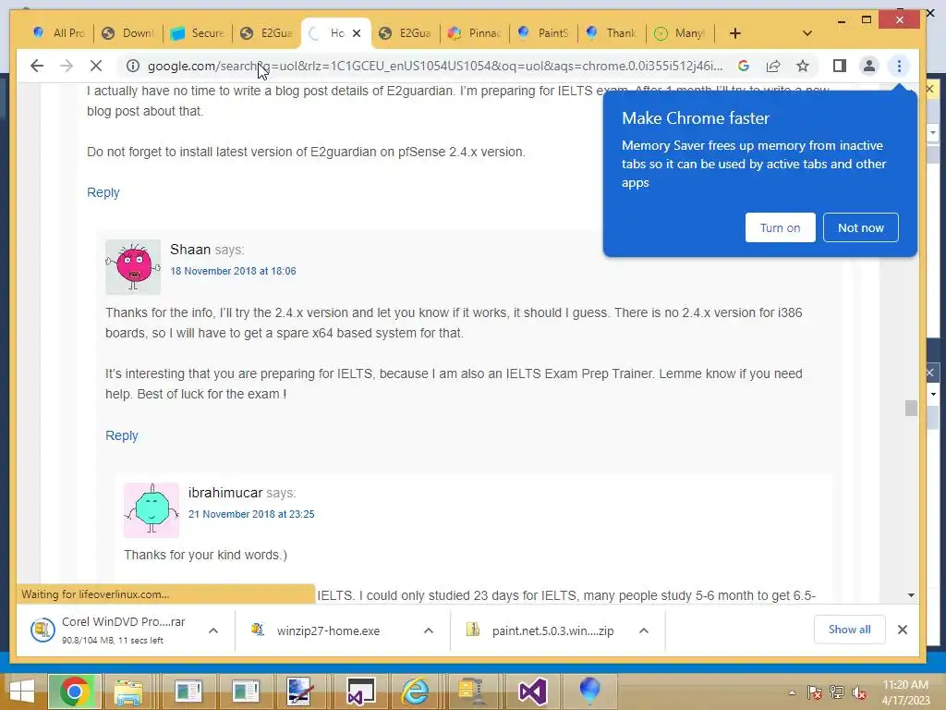Open the Chrome profile avatar
This screenshot has width=946, height=710.
tap(868, 66)
